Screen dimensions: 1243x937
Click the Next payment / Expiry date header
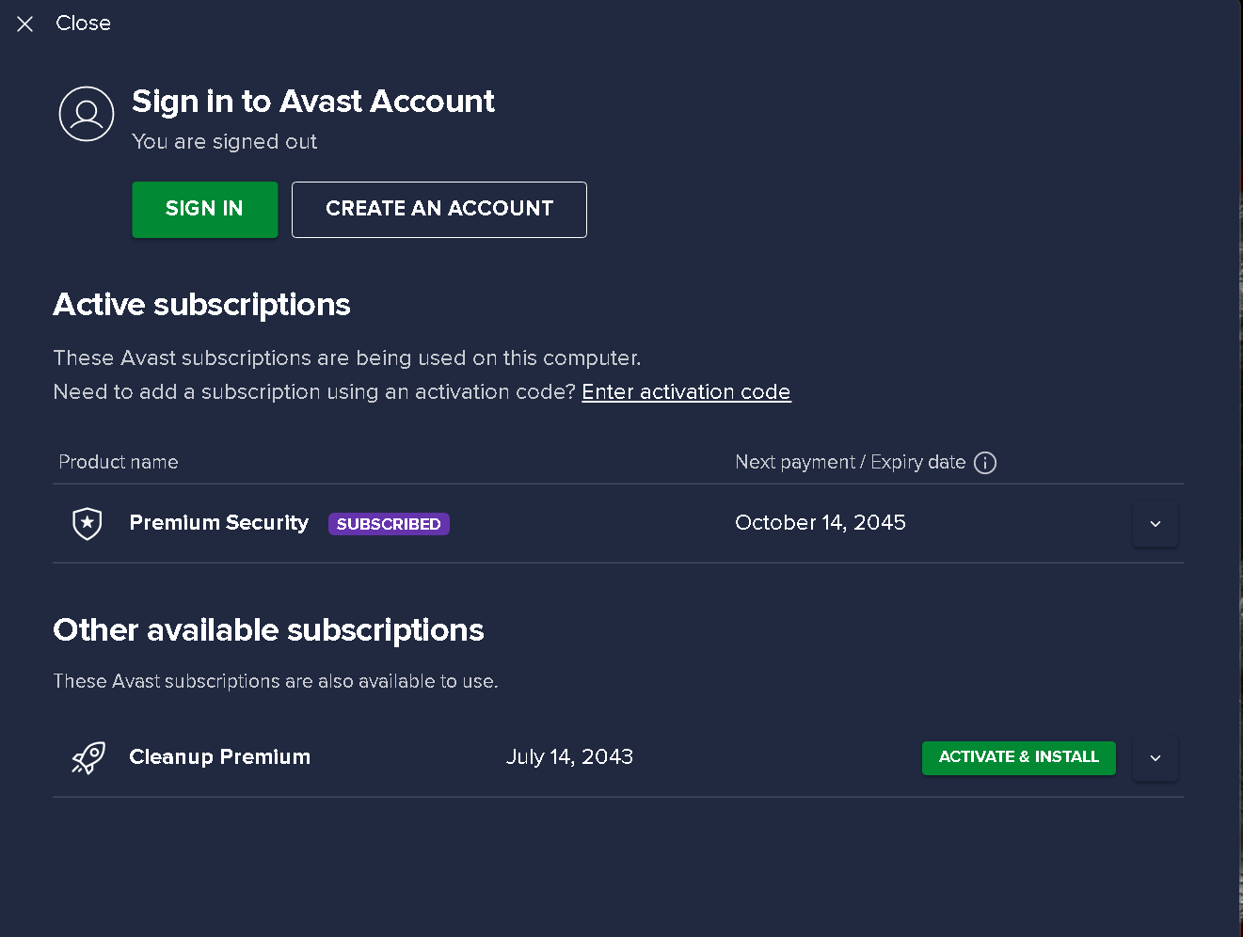click(x=851, y=462)
